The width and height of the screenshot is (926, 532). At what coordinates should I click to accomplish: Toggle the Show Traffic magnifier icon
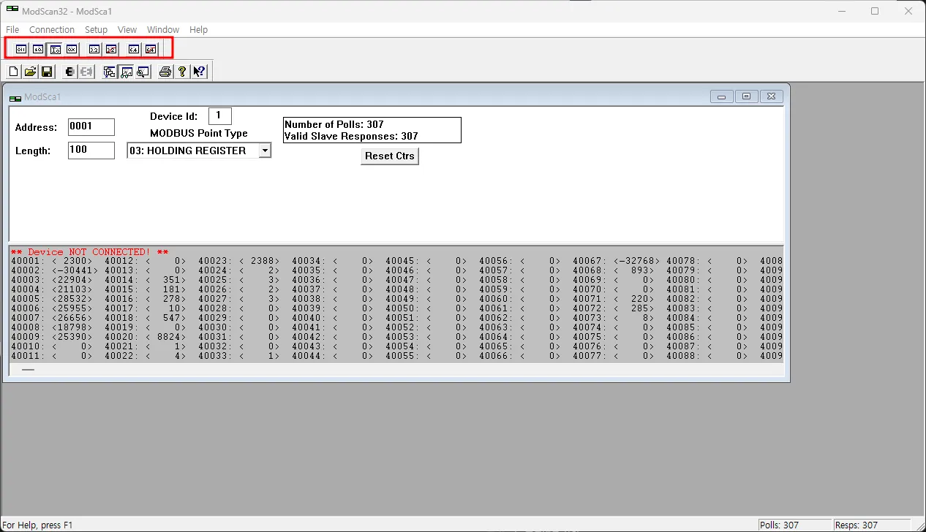click(x=143, y=72)
